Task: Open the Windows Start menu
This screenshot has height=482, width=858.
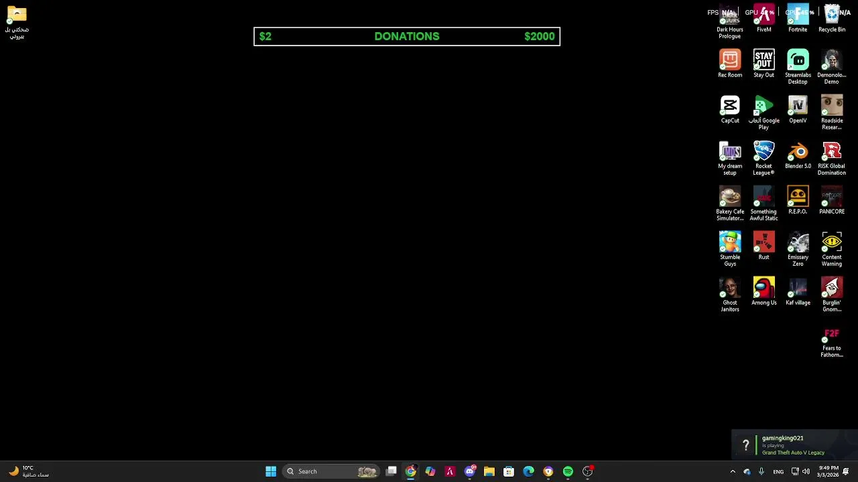Action: tap(271, 471)
